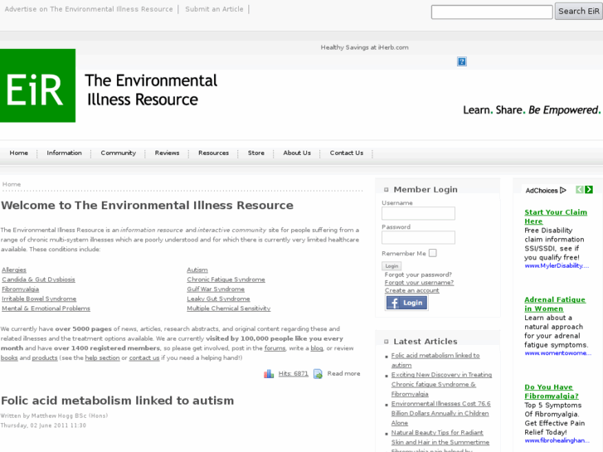Open the Fibromyalgia condition link
603x452 pixels.
20,289
